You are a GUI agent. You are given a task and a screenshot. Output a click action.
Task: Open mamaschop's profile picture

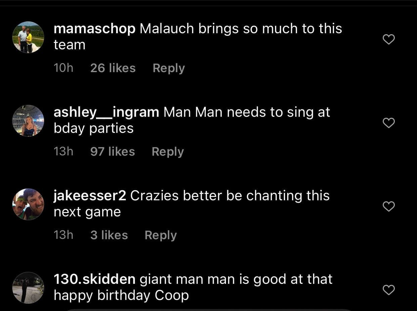click(x=28, y=37)
